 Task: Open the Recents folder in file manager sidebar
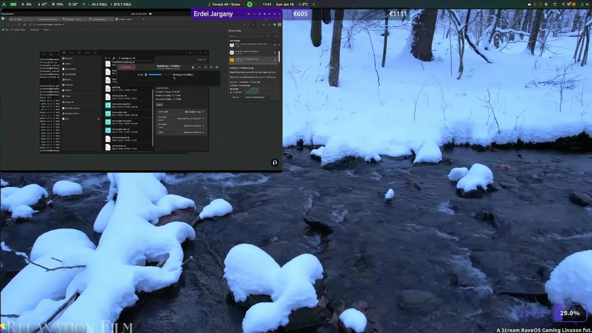81,58
